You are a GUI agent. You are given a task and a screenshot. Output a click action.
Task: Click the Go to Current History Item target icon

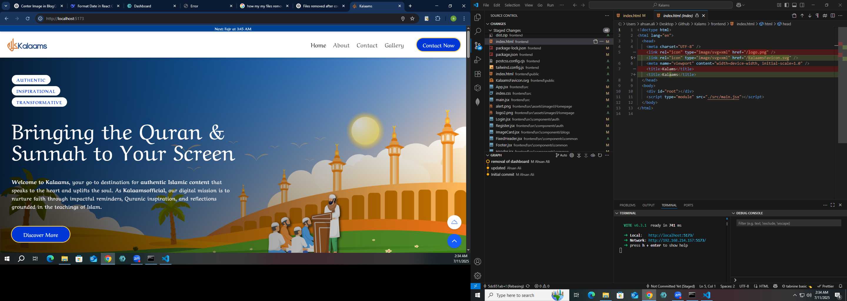coord(572,155)
